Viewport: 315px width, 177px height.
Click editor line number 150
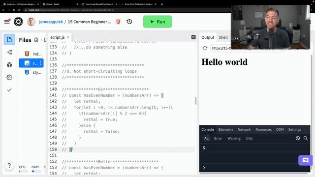tap(53, 149)
